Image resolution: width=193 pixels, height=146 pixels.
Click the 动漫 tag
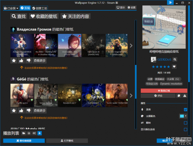(150, 79)
